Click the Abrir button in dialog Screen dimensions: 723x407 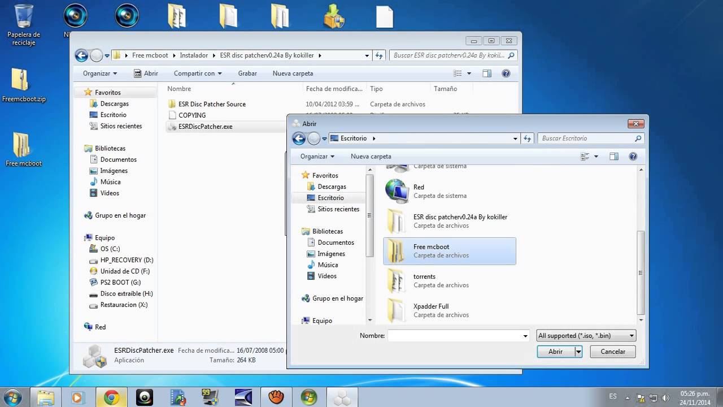click(556, 352)
